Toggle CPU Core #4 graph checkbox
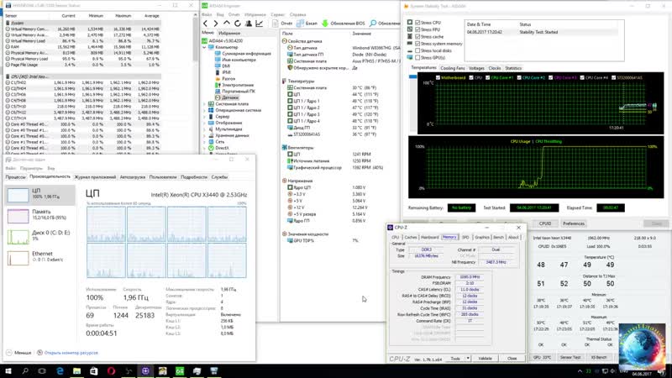 (x=582, y=77)
